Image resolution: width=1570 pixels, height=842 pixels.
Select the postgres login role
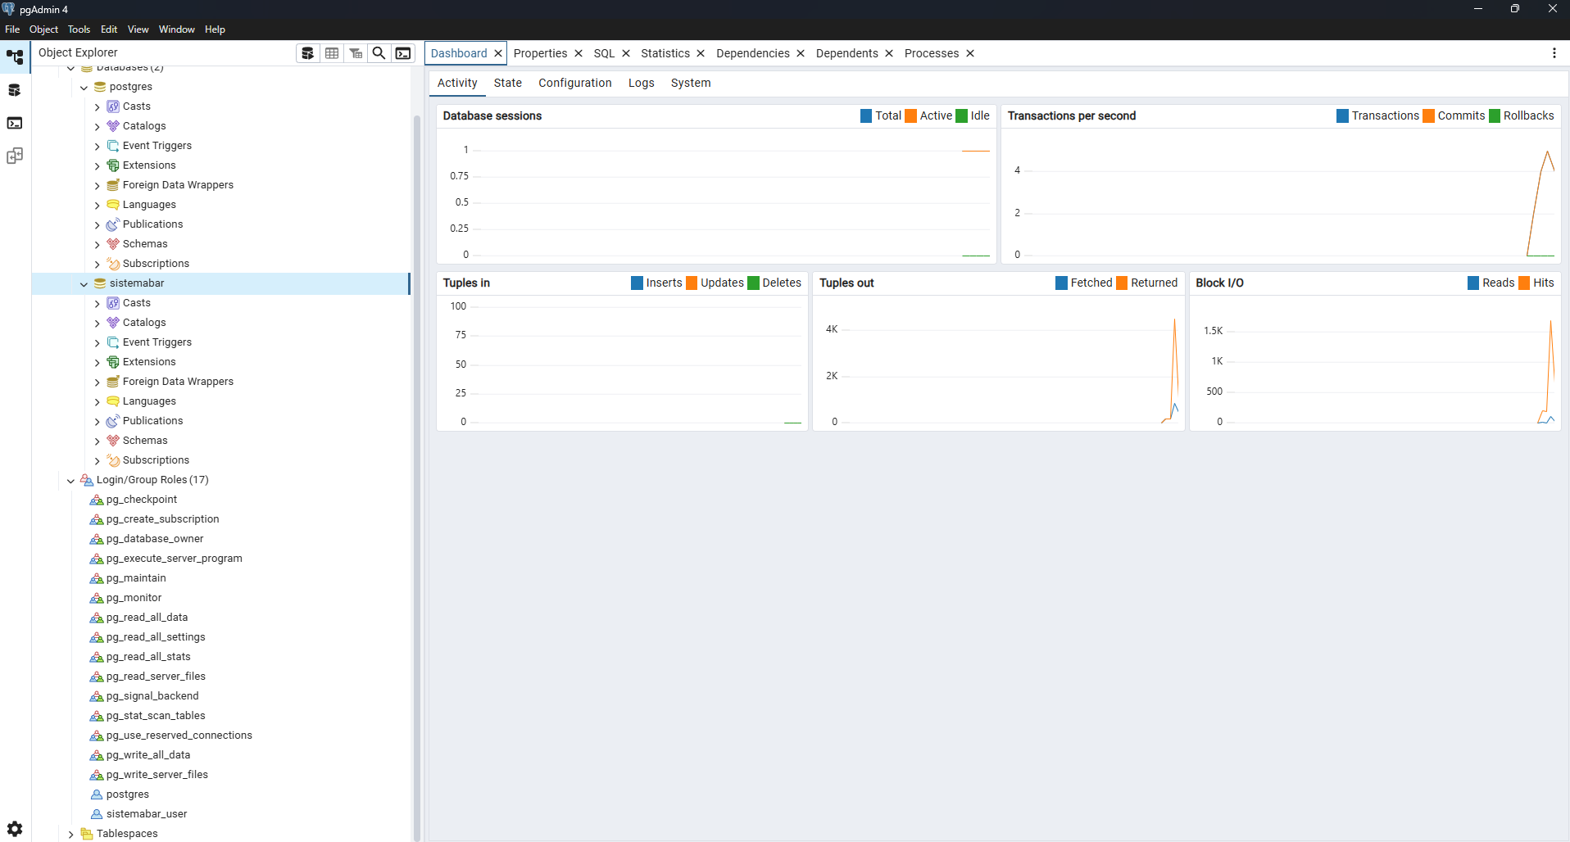point(128,794)
